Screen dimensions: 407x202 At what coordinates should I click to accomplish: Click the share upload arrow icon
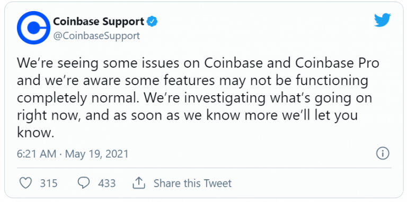tap(138, 183)
